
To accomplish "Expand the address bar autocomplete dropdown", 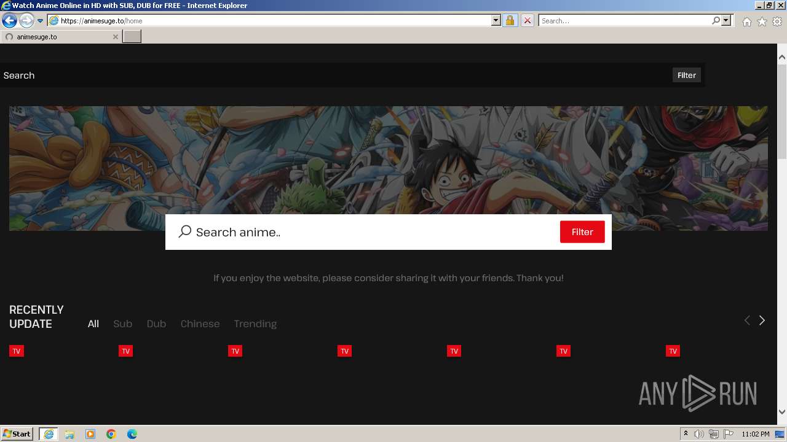I will [496, 20].
